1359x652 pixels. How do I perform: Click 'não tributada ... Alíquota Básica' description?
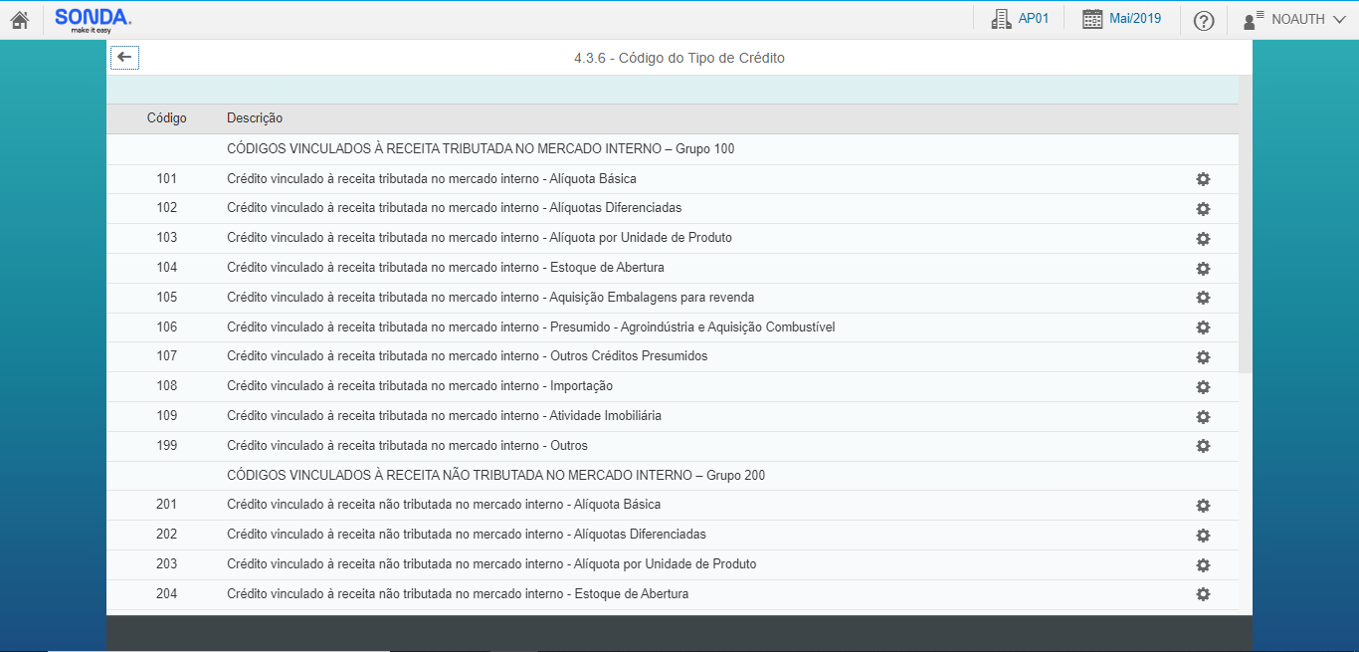point(444,505)
